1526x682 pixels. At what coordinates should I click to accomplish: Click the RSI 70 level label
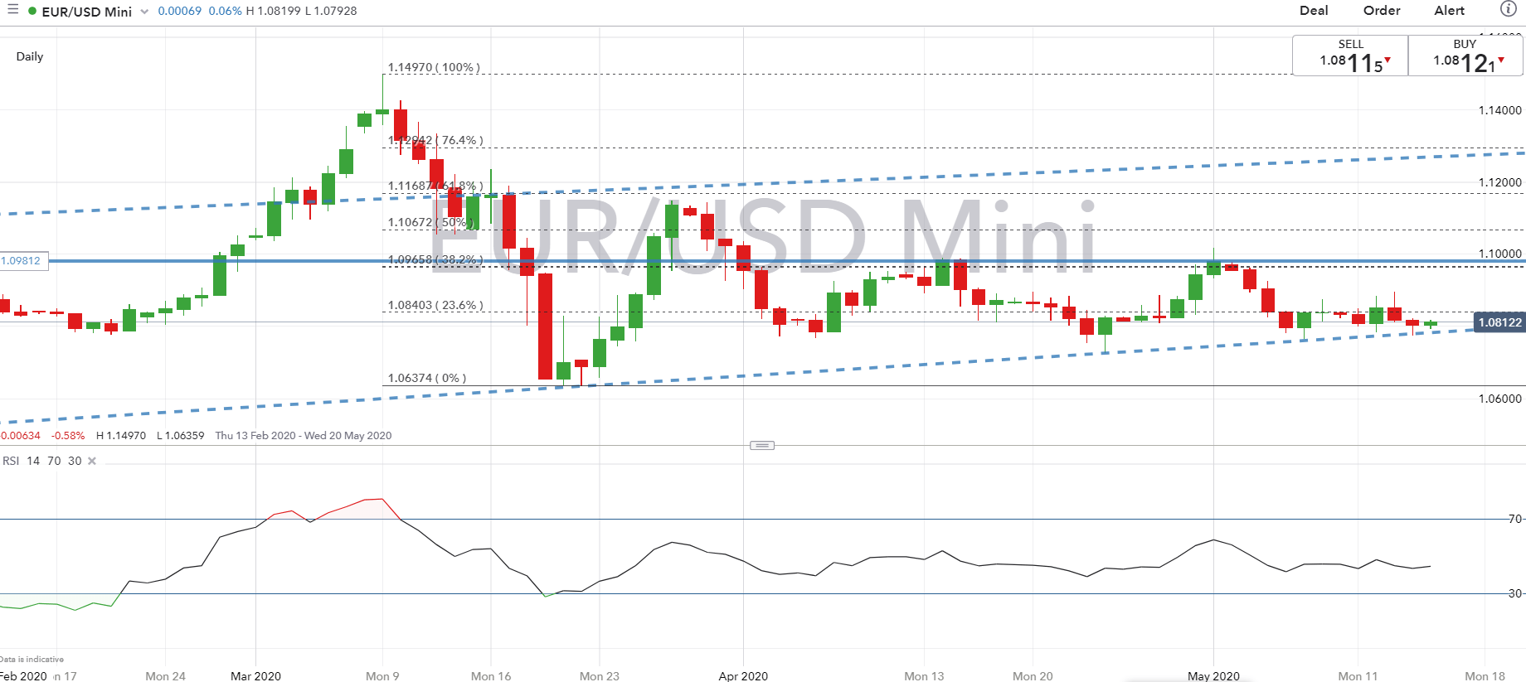[1514, 519]
